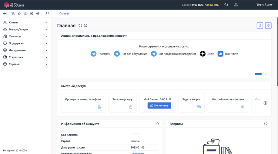Collapse all menu items with minus icon

click(x=38, y=13)
